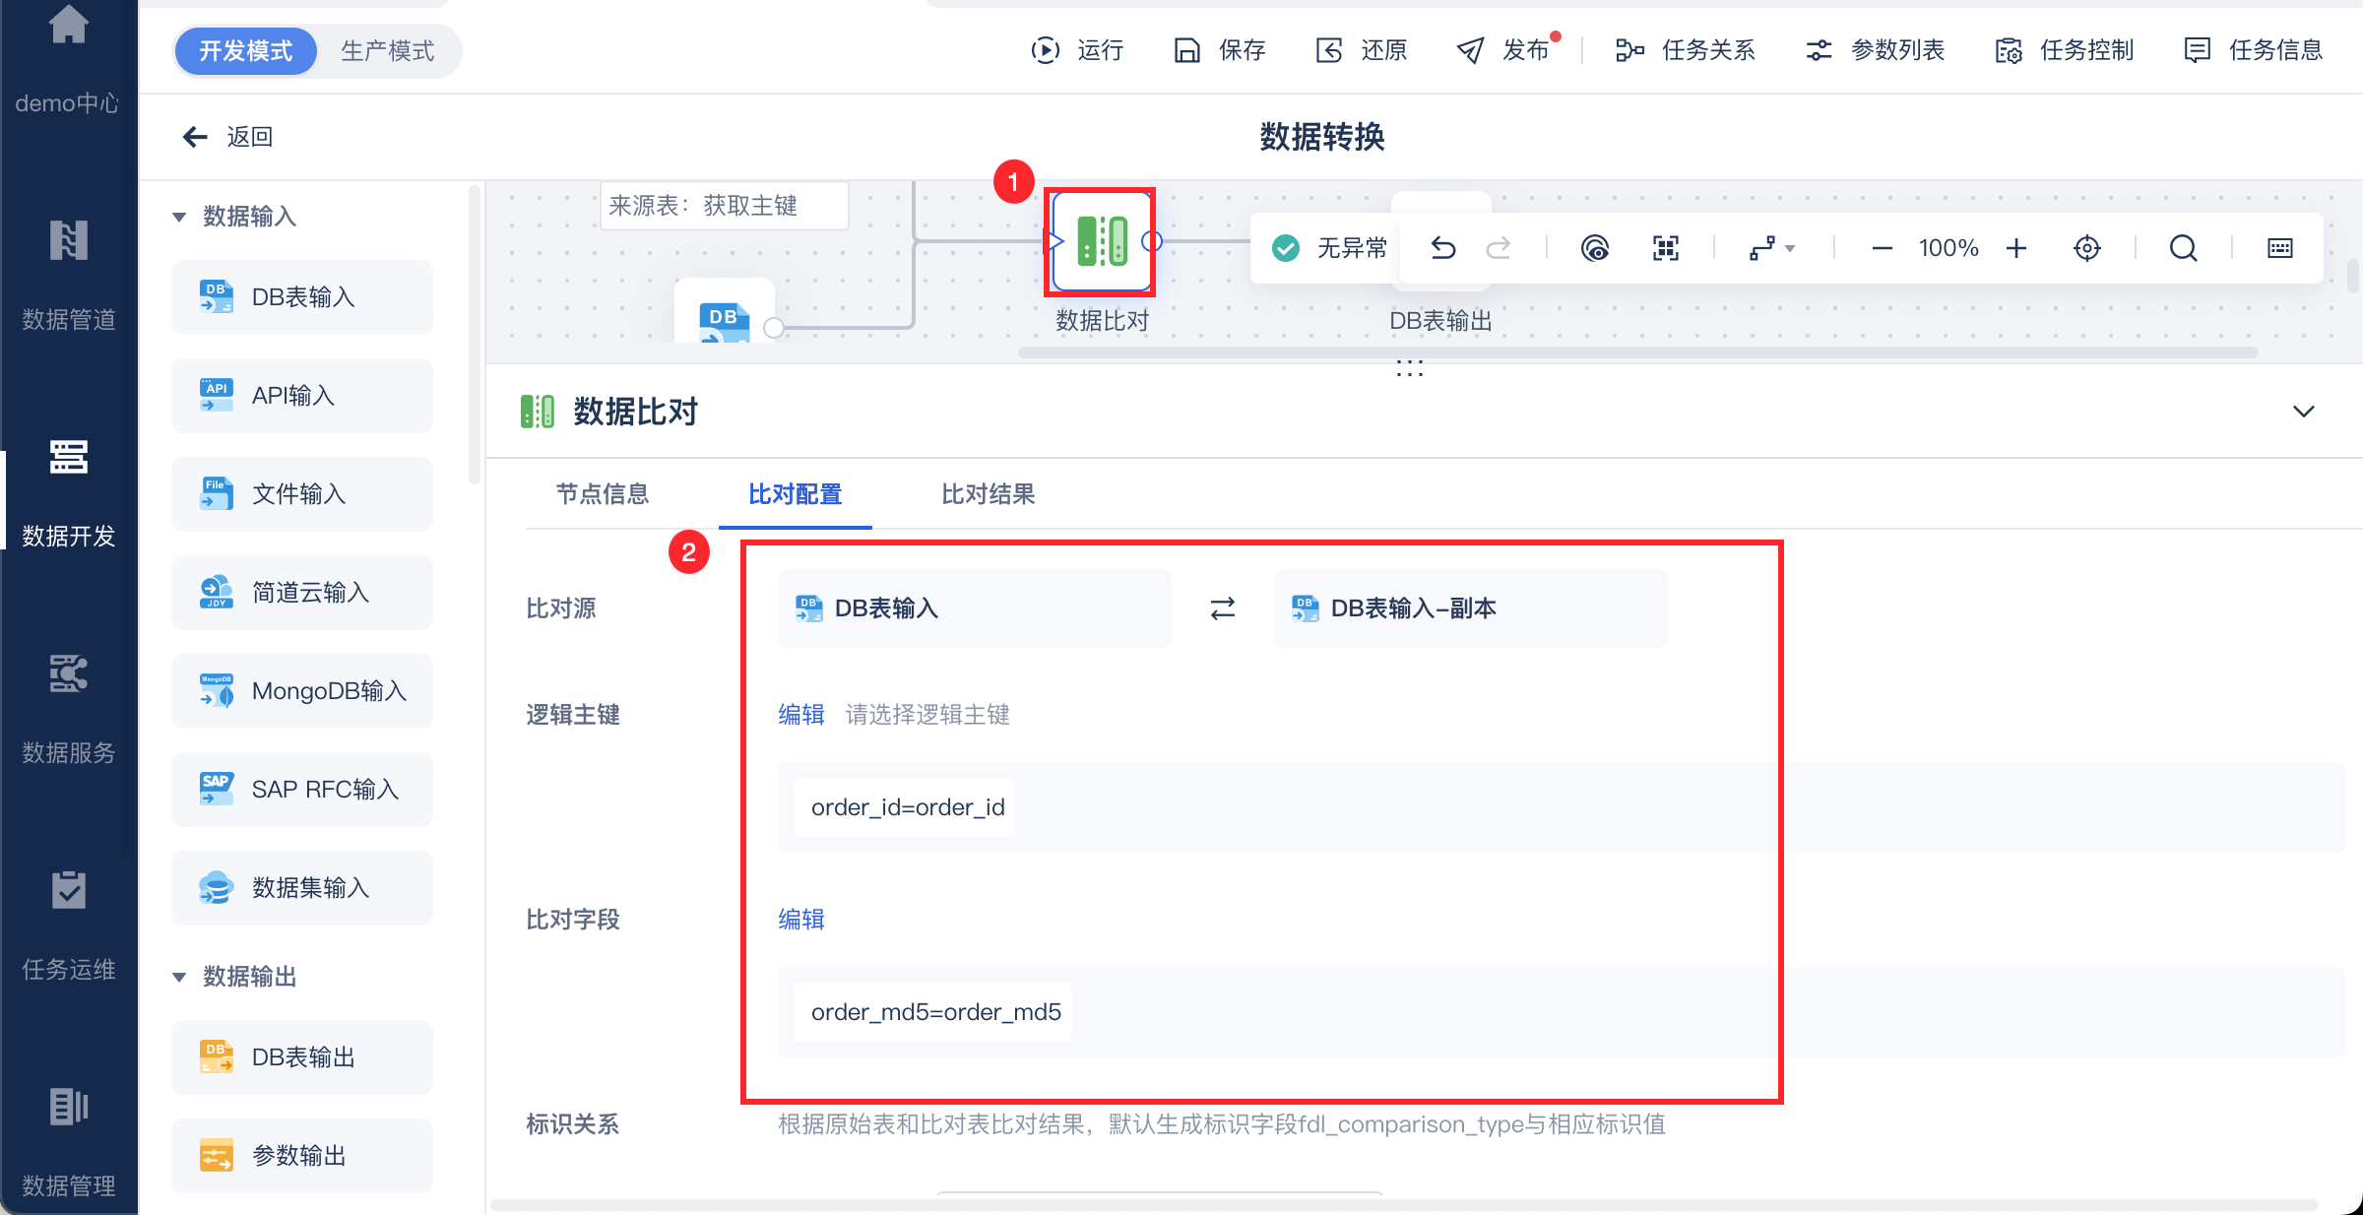Viewport: 2363px width, 1215px height.
Task: Swap comparison sources with arrows icon
Action: click(x=1222, y=608)
